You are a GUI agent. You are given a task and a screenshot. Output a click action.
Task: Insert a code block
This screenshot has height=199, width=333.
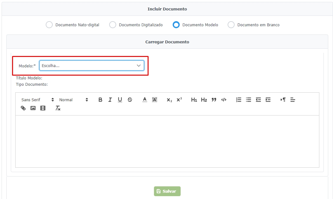(224, 100)
